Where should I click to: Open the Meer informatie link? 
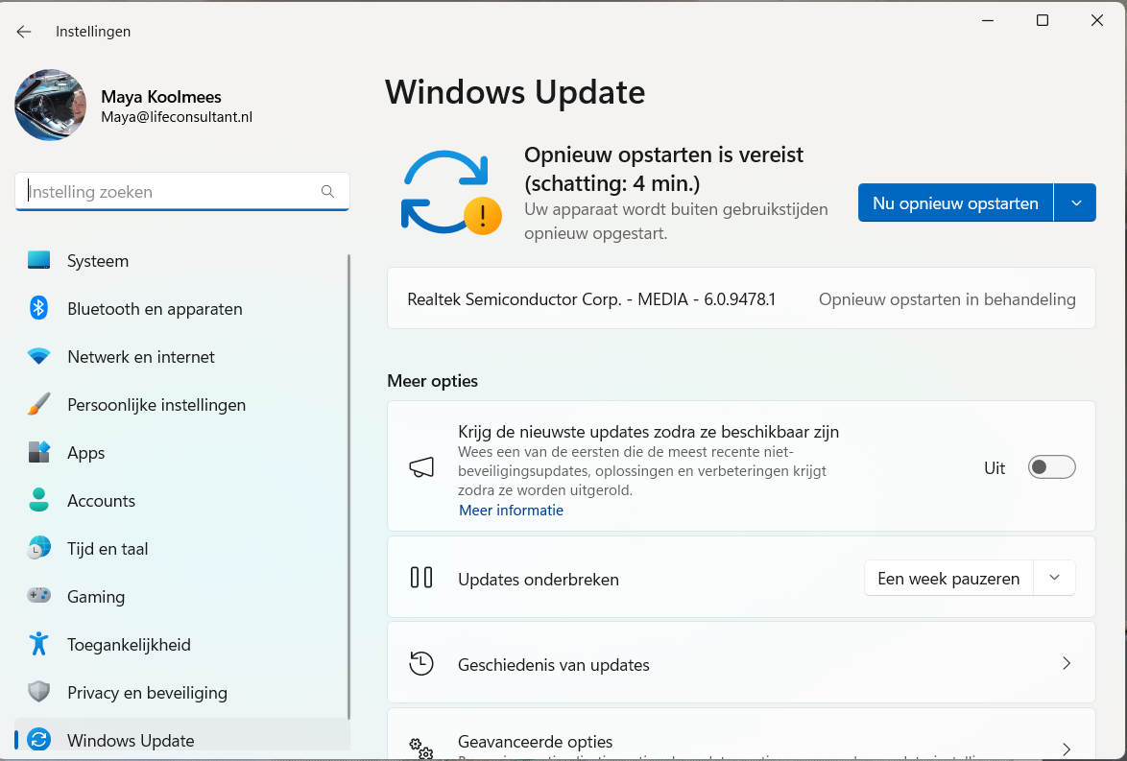click(511, 511)
